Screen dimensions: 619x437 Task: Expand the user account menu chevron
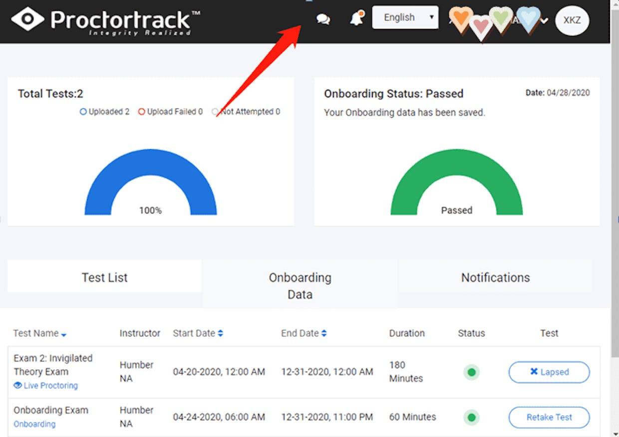544,21
